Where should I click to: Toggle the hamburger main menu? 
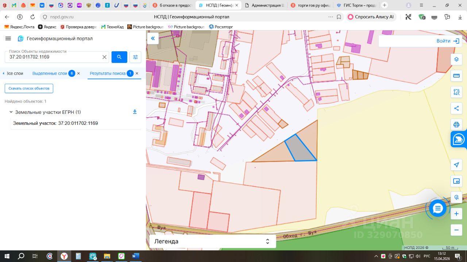pyautogui.click(x=8, y=39)
